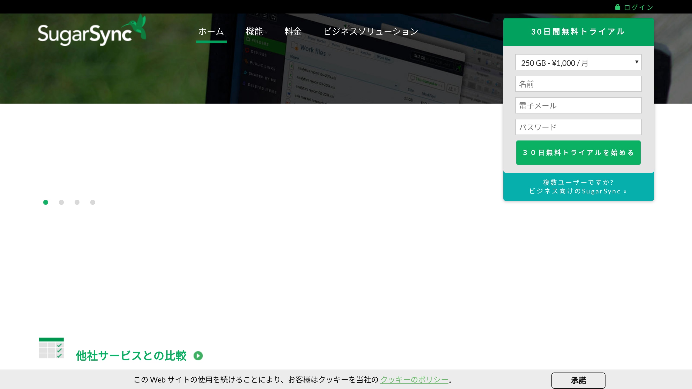Open the 料金 pricing menu item
Viewport: 692px width, 389px height.
tap(293, 32)
